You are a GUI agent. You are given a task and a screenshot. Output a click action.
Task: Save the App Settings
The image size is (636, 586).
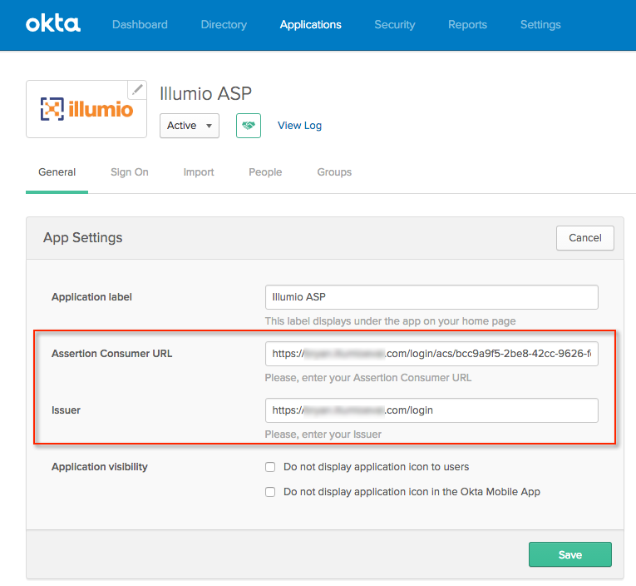[x=569, y=554]
